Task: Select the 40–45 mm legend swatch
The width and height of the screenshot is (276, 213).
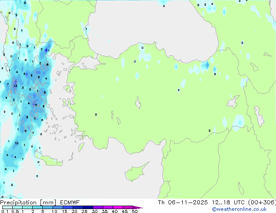Action: (x=118, y=207)
